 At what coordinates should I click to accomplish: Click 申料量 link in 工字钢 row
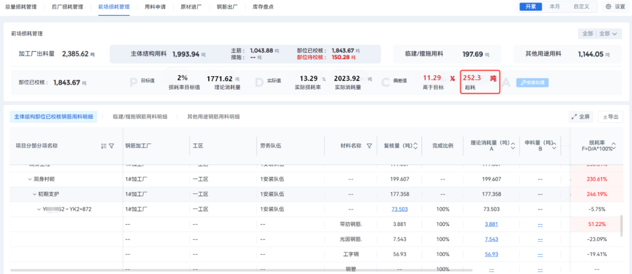[540, 255]
